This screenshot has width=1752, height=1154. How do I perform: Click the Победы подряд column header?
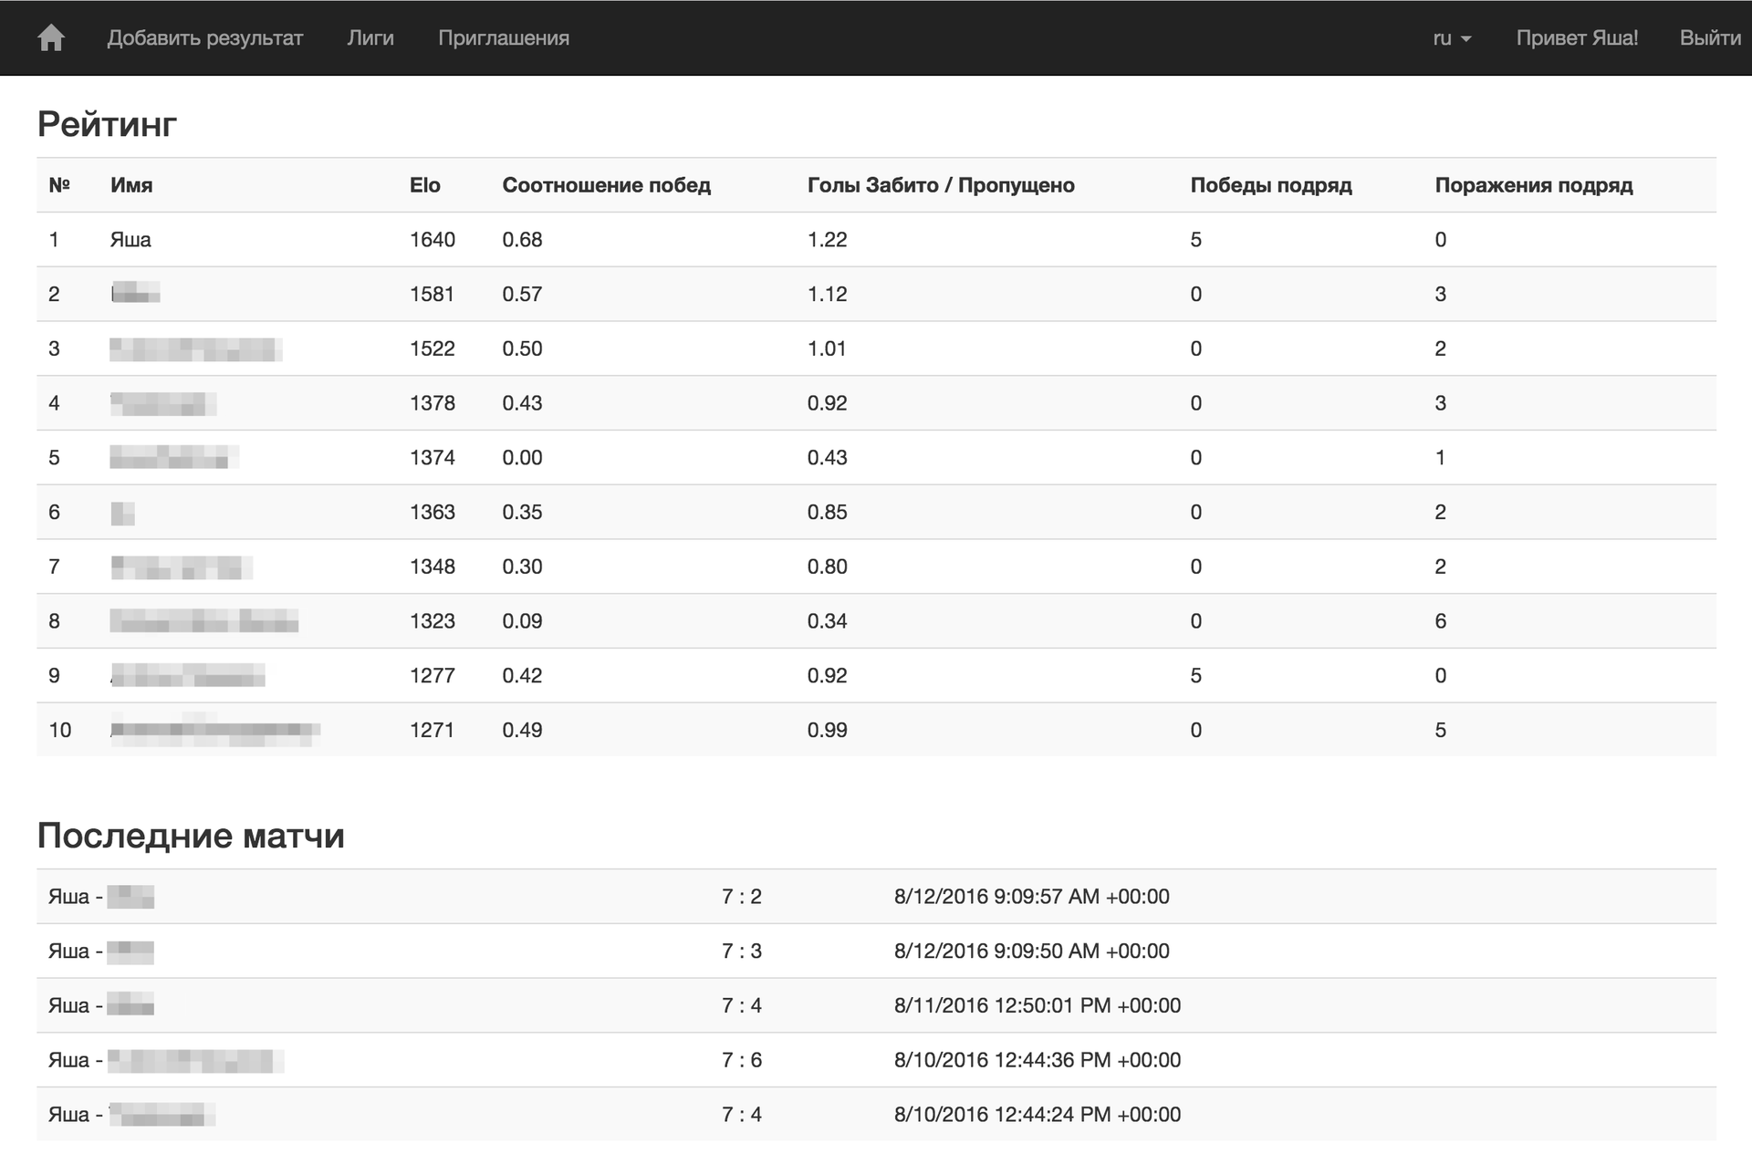[x=1271, y=185]
